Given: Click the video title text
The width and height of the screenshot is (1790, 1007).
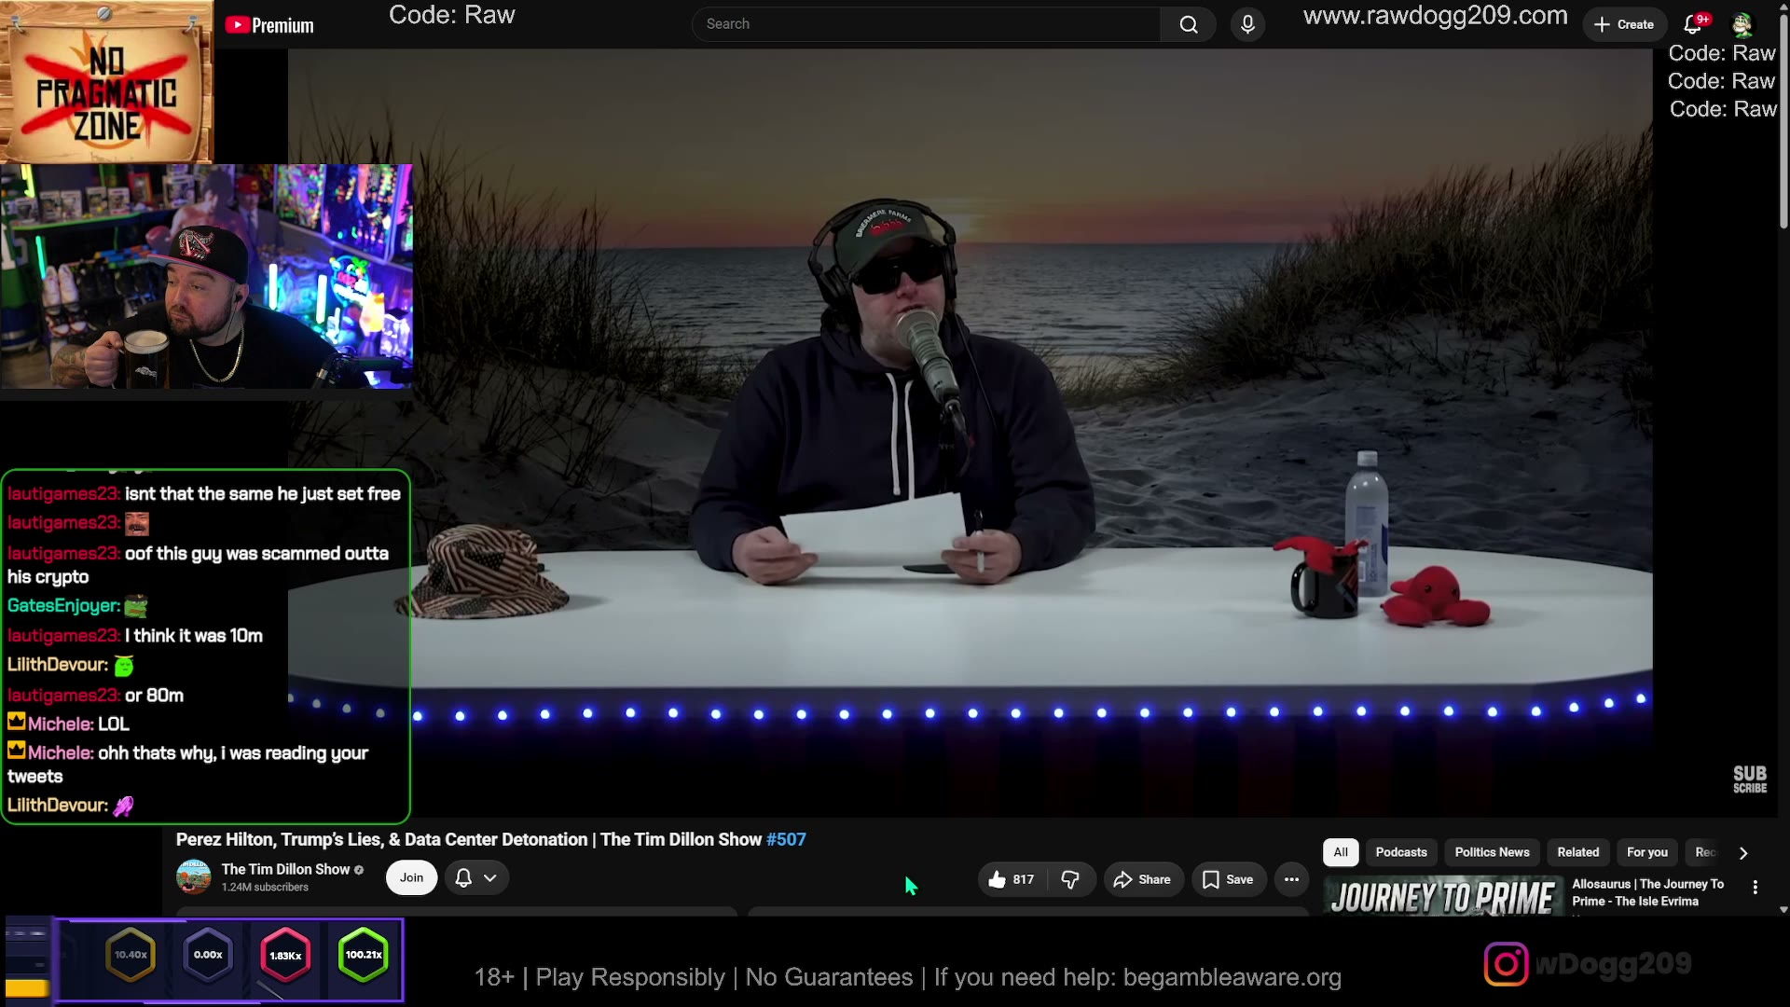Looking at the screenshot, I should tap(490, 839).
